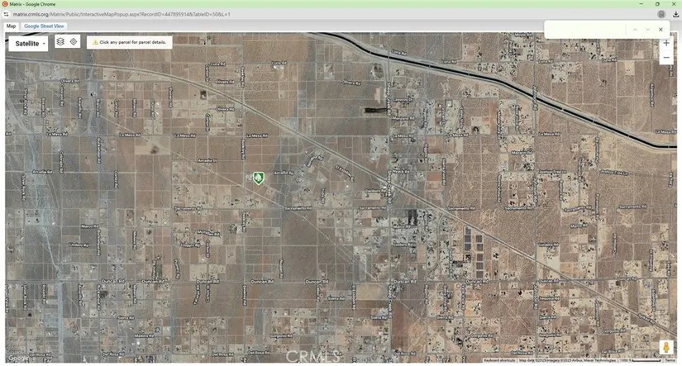The image size is (682, 366).
Task: Expand the Satellite map type dropdown
Action: click(28, 44)
